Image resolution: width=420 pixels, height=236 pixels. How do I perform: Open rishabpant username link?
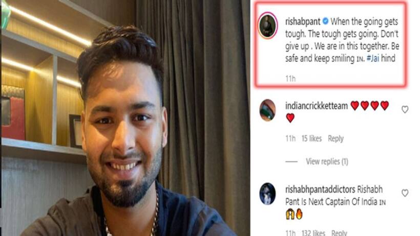pos(303,21)
